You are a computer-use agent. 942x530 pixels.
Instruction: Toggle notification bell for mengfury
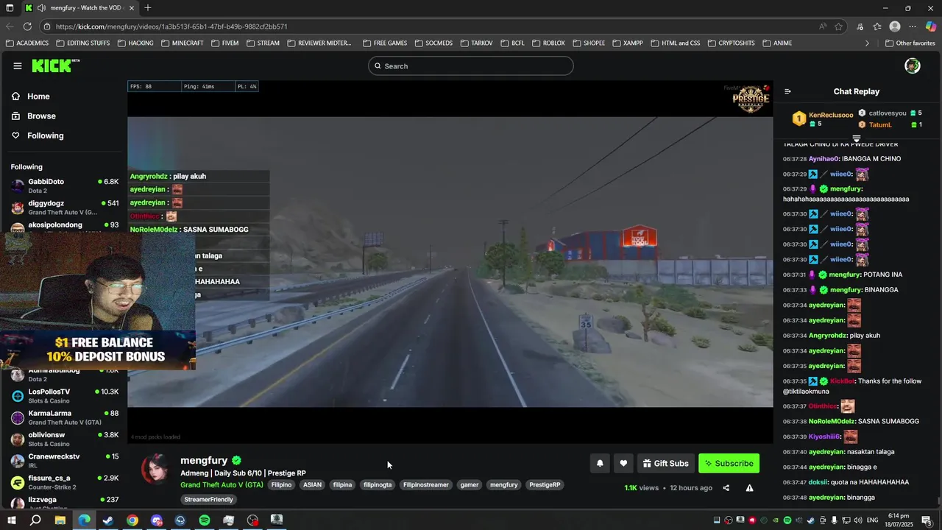coord(600,463)
